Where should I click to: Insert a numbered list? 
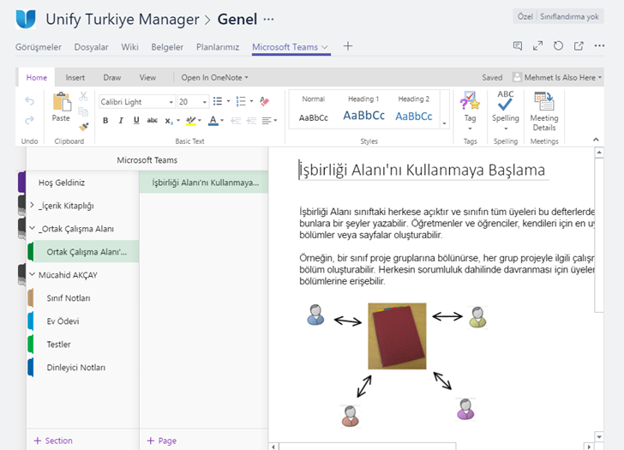241,101
